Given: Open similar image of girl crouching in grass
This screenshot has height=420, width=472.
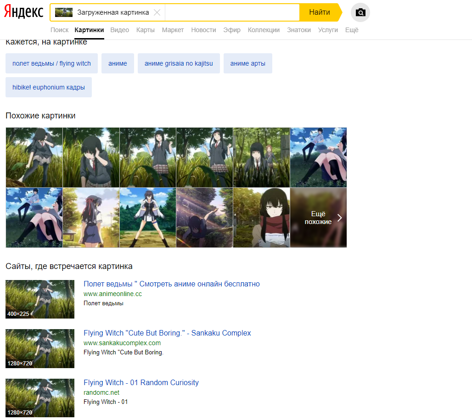Looking at the screenshot, I should point(91,157).
